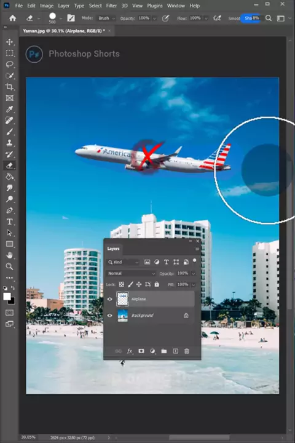Select the Path Selection tool
The image size is (295, 443).
pyautogui.click(x=10, y=233)
